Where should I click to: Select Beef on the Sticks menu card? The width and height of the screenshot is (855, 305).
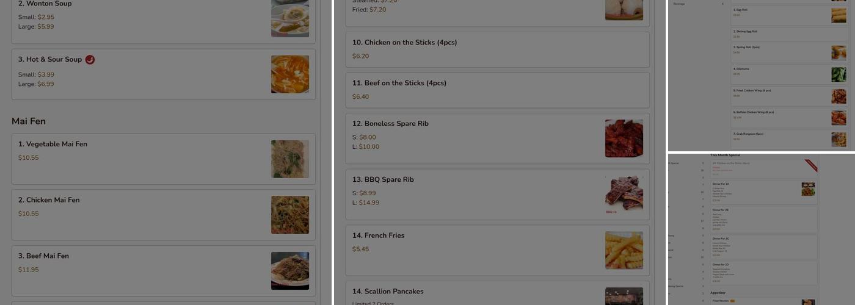(x=497, y=90)
